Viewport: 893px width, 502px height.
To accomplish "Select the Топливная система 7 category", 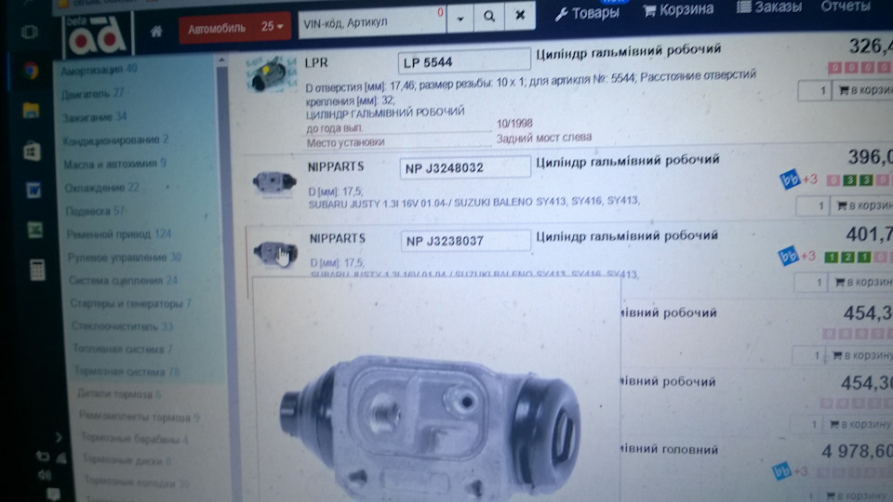I will coord(123,350).
